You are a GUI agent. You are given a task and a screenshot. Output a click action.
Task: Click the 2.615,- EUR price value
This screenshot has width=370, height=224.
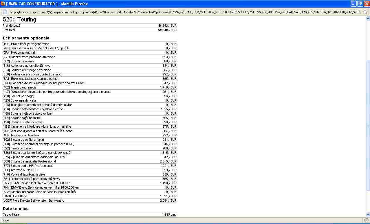click(168, 161)
